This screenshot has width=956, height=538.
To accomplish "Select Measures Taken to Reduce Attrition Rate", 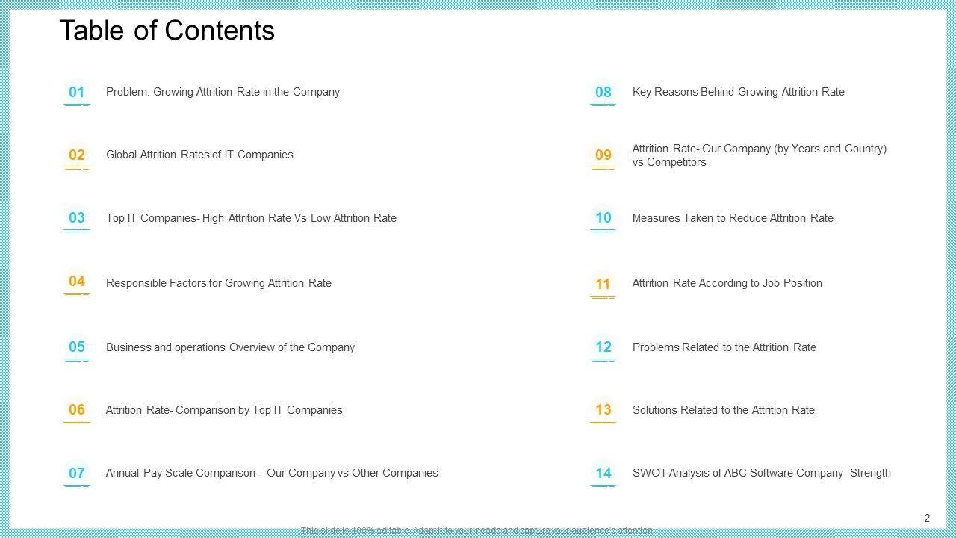I will pyautogui.click(x=733, y=218).
